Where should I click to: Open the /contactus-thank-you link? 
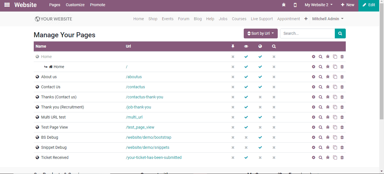point(144,97)
